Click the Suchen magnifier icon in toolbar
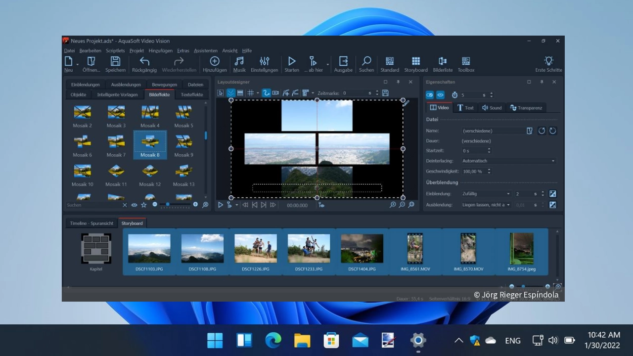This screenshot has height=356, width=633. pos(366,61)
